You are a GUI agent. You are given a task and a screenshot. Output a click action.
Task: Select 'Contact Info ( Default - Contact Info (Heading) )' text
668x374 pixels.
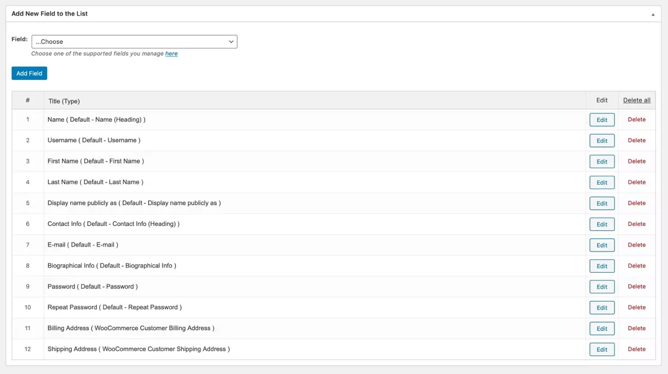pyautogui.click(x=114, y=224)
